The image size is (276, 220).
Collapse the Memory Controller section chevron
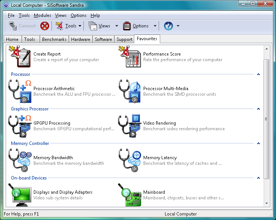point(258,143)
